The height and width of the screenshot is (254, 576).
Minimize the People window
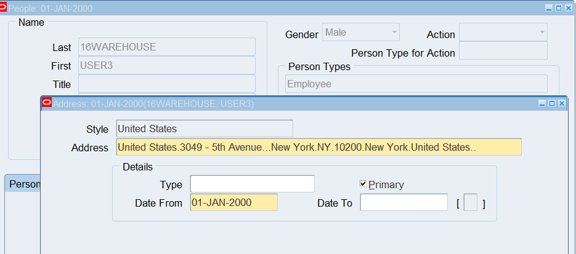tap(549, 8)
